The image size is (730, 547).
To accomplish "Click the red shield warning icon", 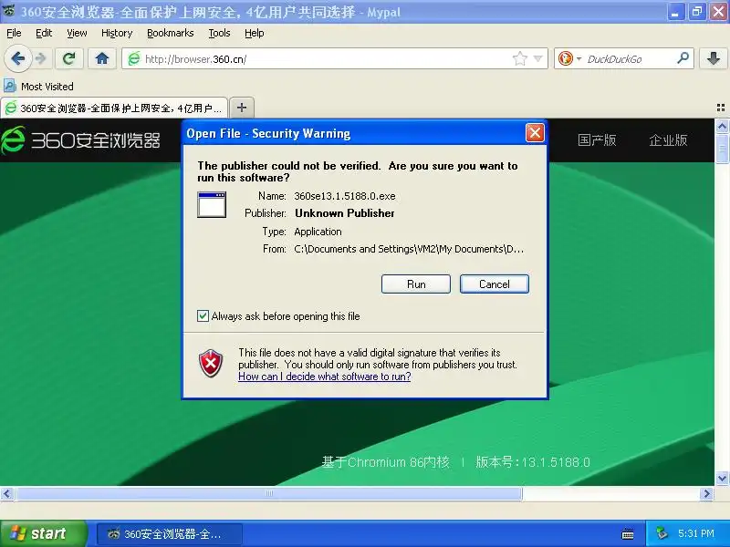I will [211, 363].
